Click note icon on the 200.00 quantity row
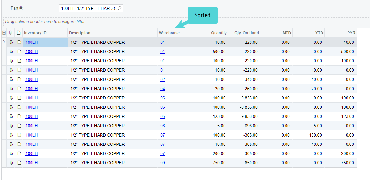 tap(19, 153)
